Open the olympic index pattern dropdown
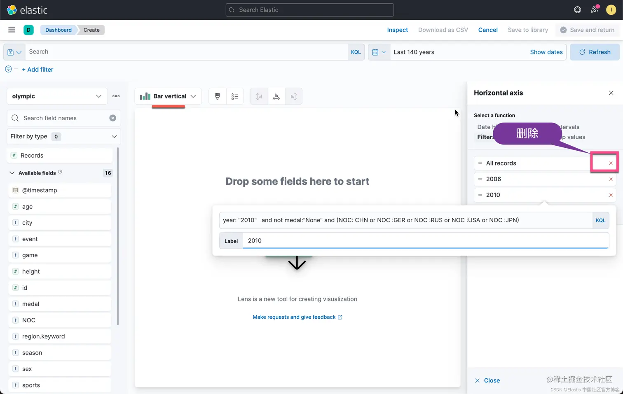623x394 pixels. point(57,96)
